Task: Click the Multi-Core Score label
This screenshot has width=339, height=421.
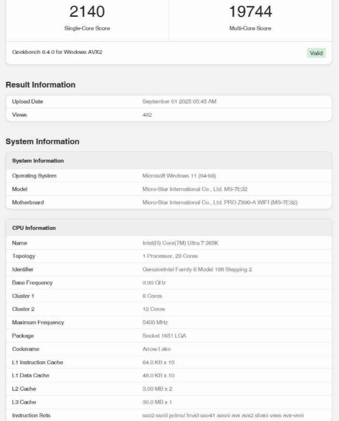Action: [x=250, y=28]
